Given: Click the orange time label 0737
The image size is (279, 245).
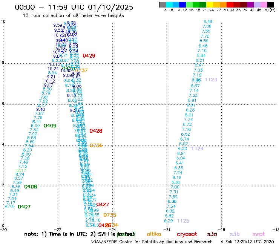Looking at the screenshot, I should point(81,70).
